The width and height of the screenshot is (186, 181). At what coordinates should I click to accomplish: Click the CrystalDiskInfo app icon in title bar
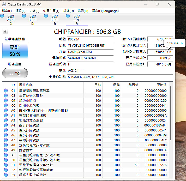(x=4, y=4)
